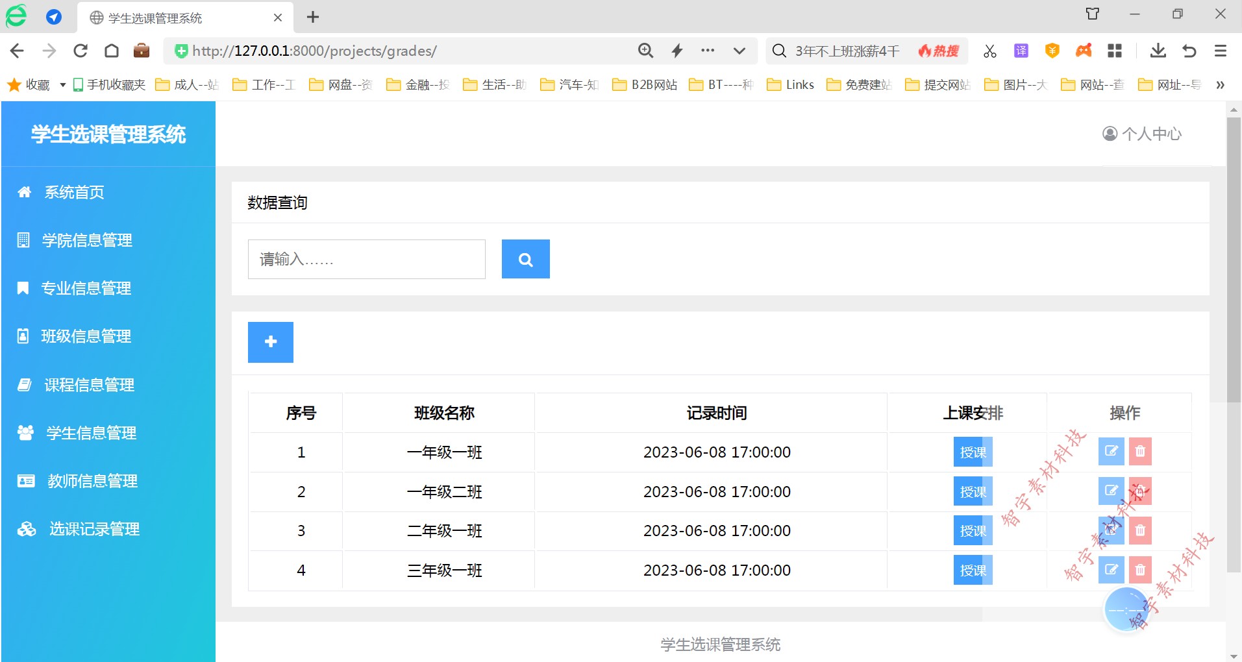1242x662 pixels.
Task: Click the user avatar icon beside 个人中心
Action: (1109, 134)
